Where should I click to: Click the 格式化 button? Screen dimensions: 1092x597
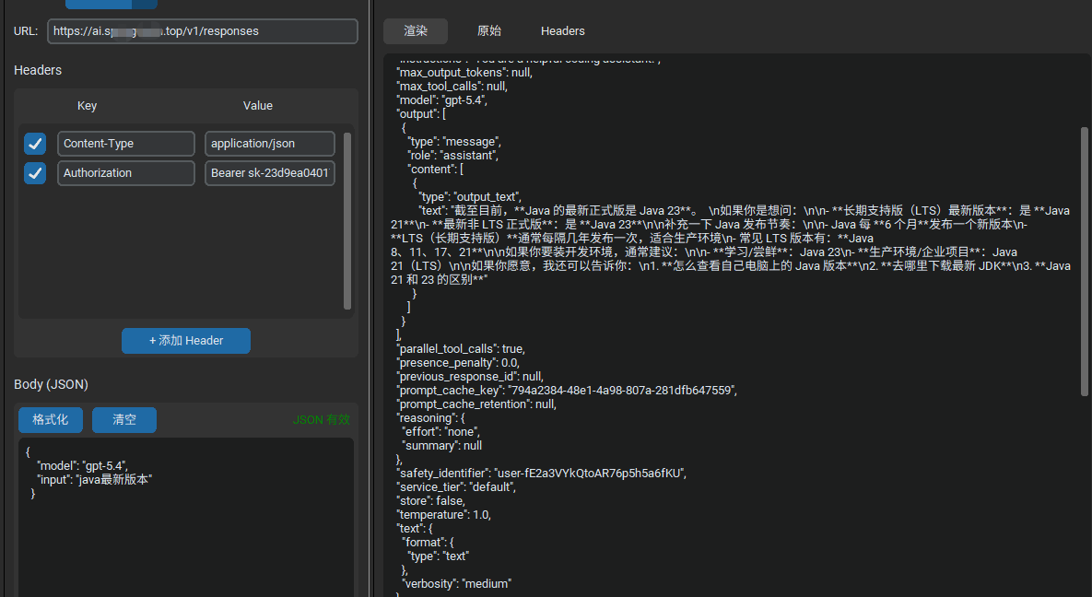[51, 420]
